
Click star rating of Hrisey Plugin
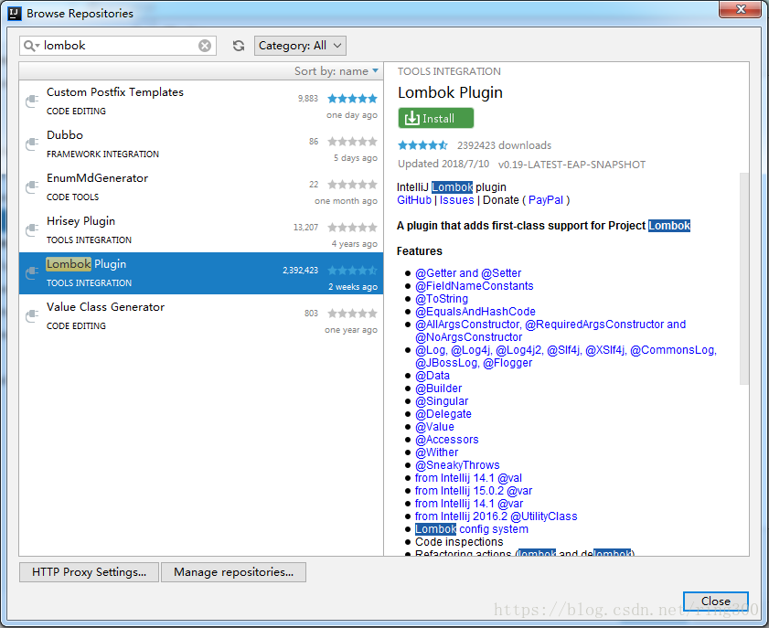coord(352,228)
